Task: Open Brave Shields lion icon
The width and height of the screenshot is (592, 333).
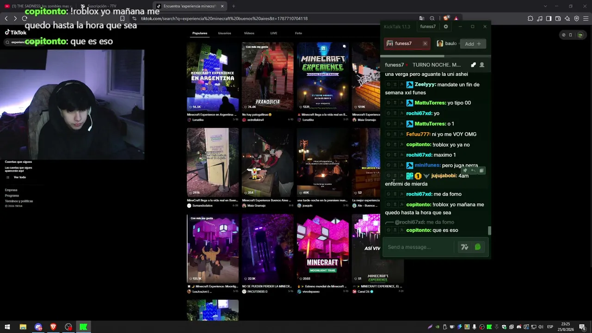Action: click(x=446, y=18)
